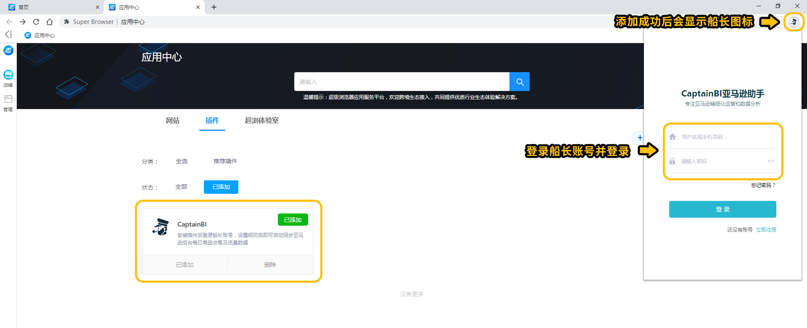Click the Super Browser logo in sidebar

pyautogui.click(x=8, y=50)
